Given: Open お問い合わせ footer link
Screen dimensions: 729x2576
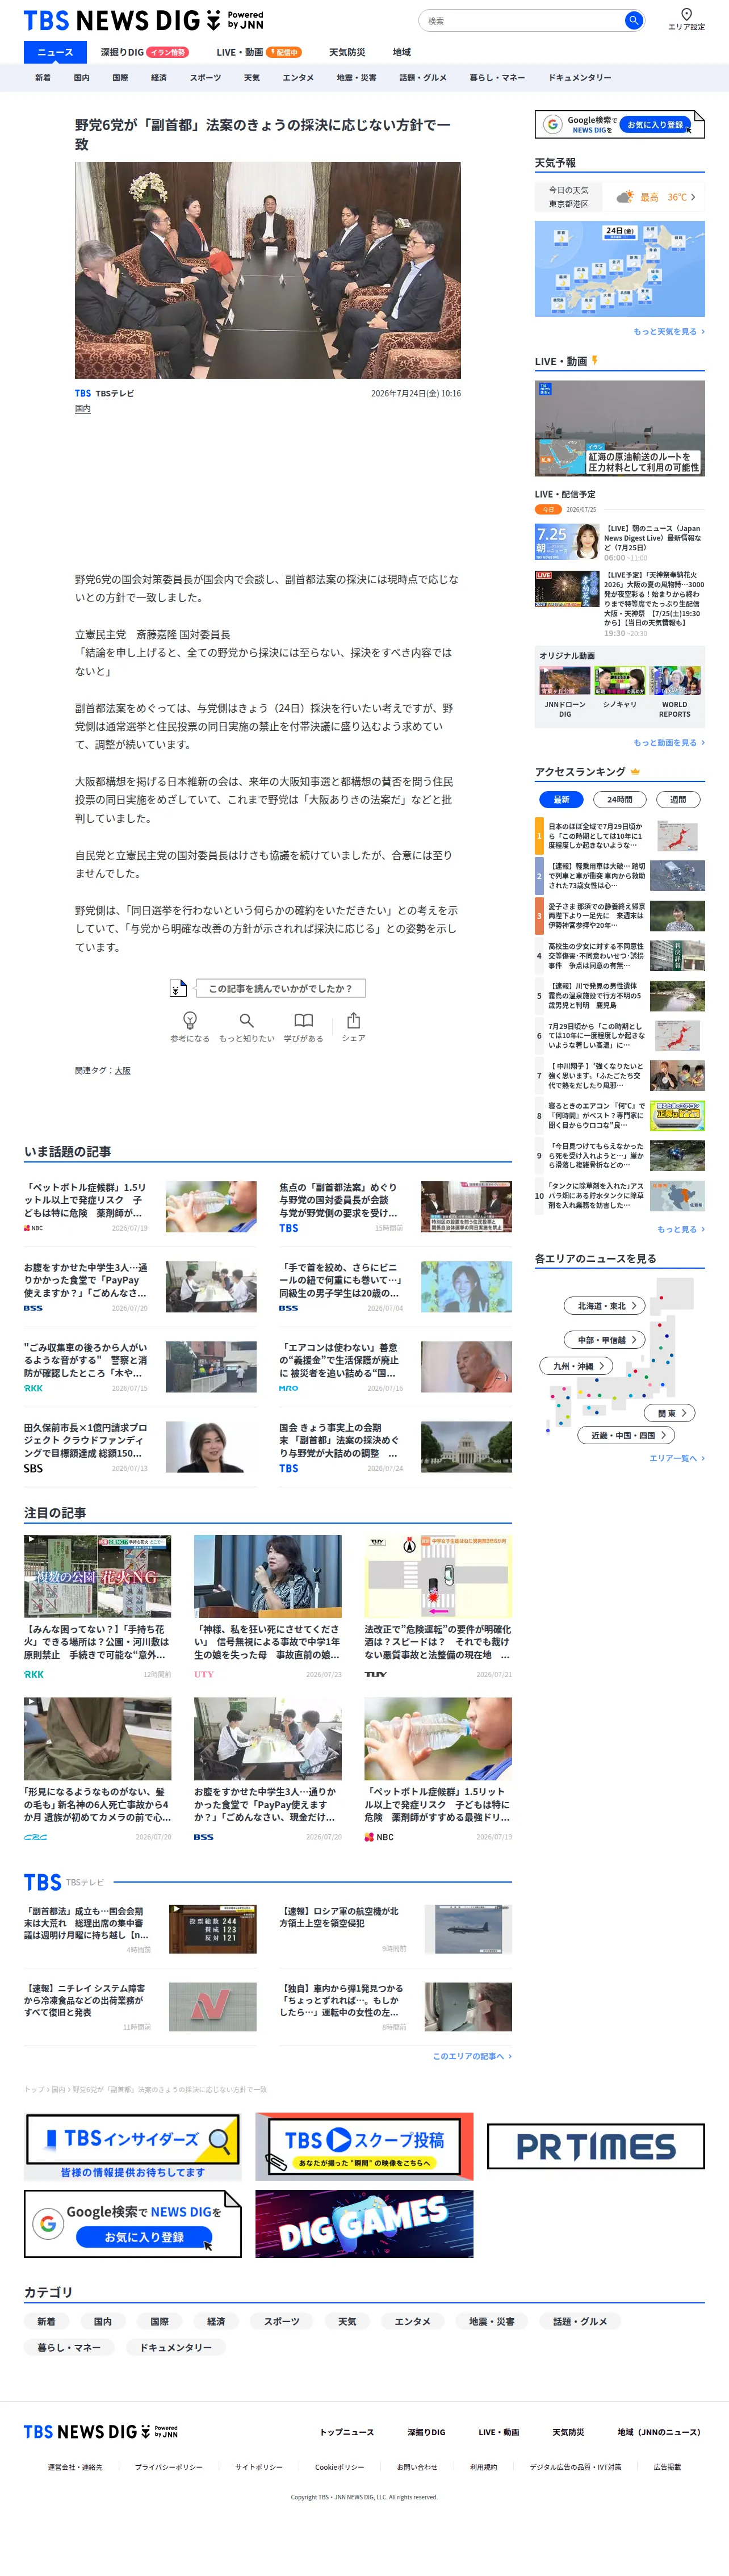Looking at the screenshot, I should [x=417, y=2467].
